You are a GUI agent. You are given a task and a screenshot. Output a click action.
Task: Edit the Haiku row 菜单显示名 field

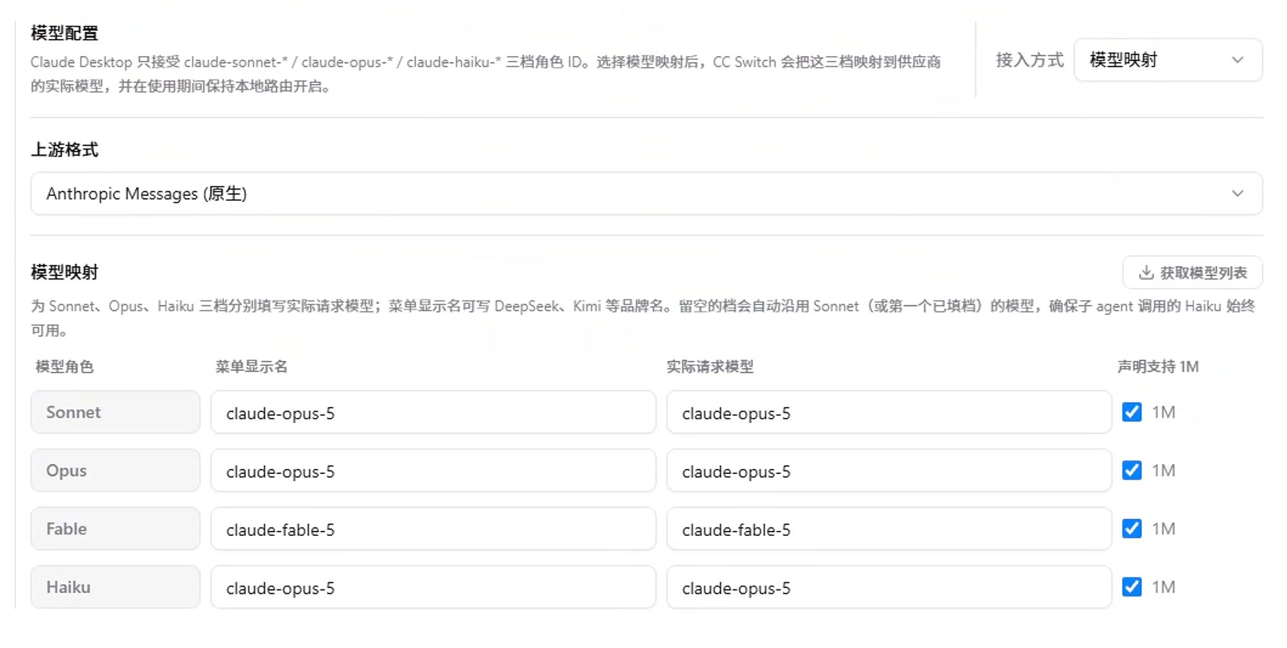(x=433, y=587)
